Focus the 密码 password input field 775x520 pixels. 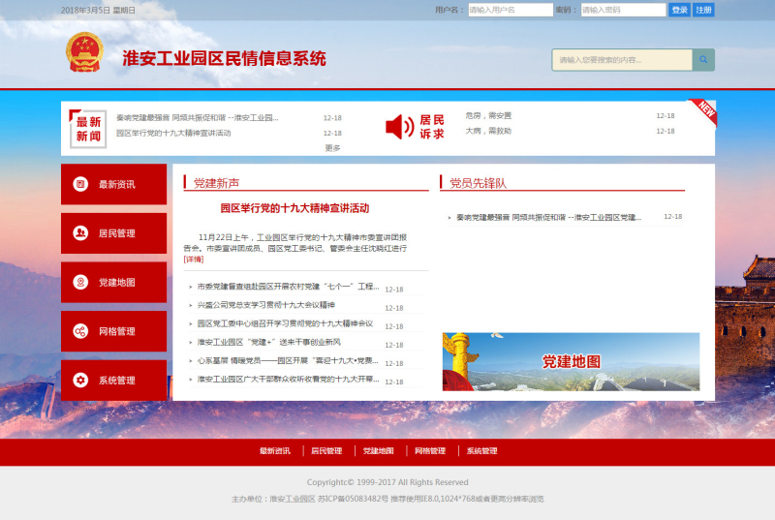tap(623, 10)
